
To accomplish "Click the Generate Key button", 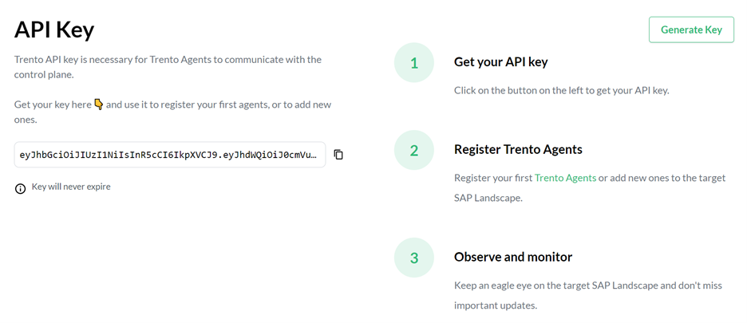I will (x=691, y=30).
